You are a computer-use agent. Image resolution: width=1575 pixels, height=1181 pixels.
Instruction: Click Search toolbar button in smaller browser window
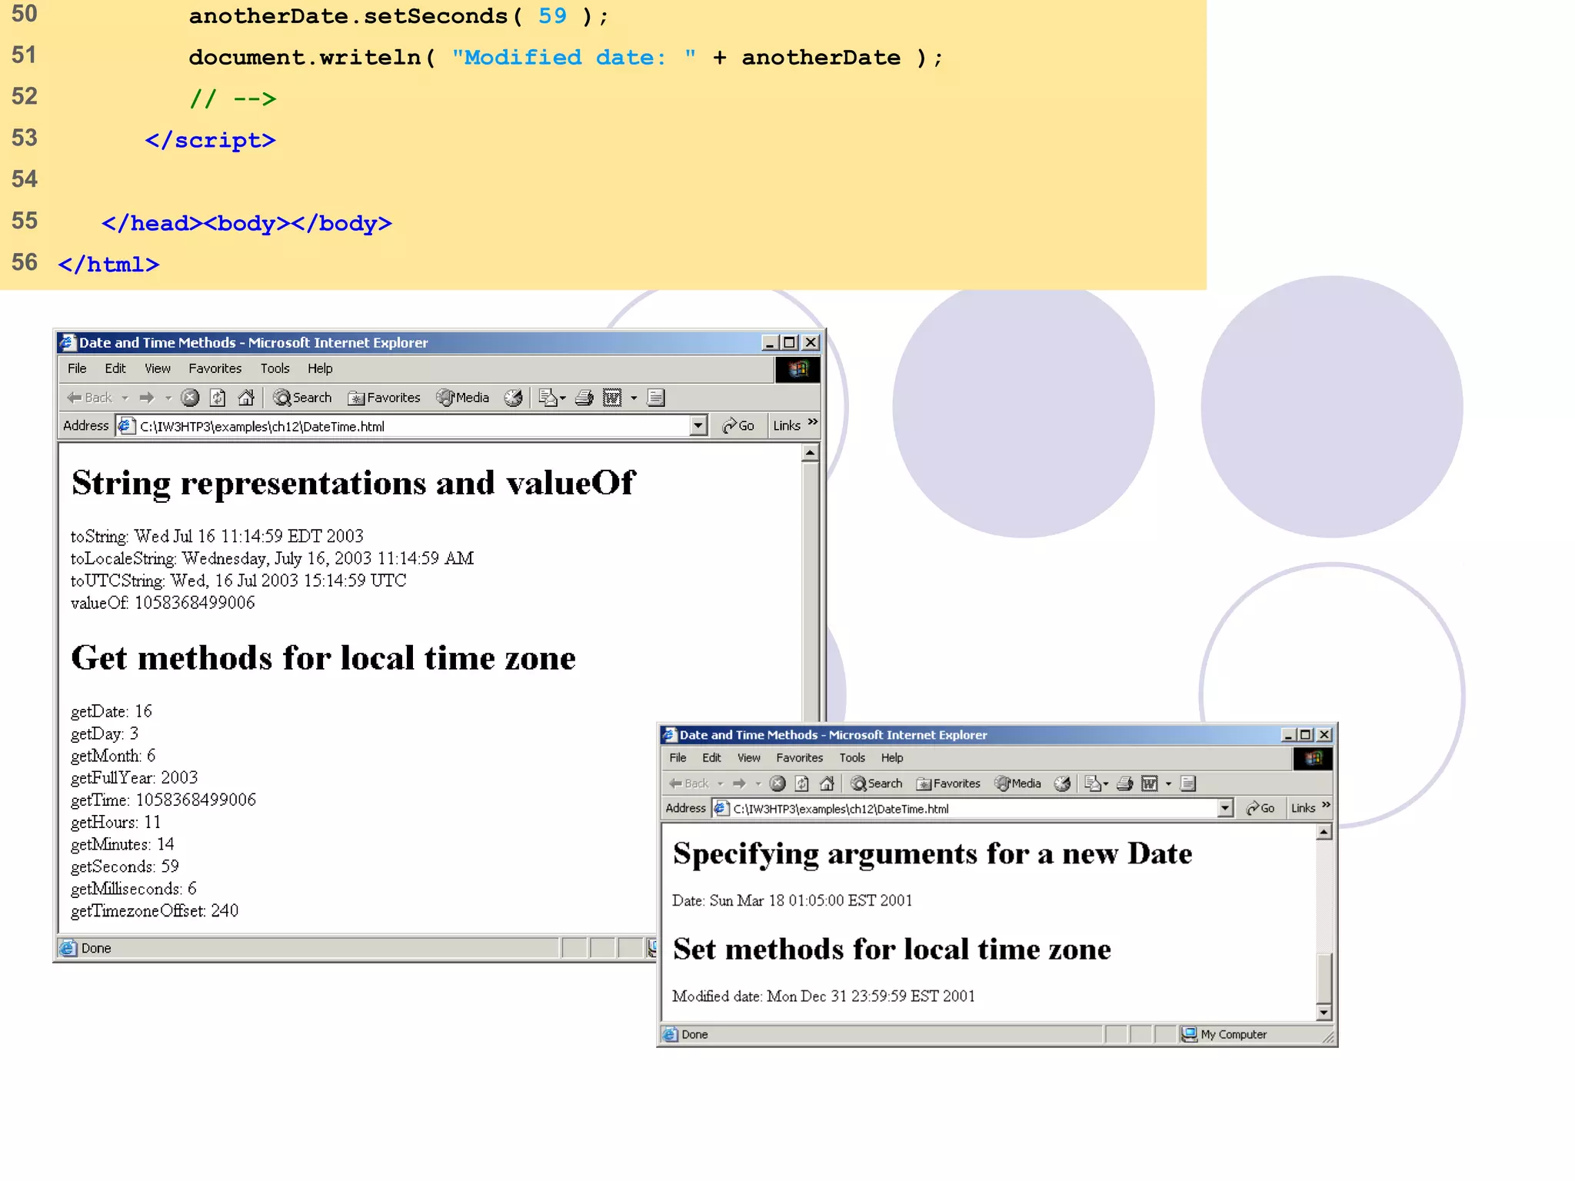(876, 783)
